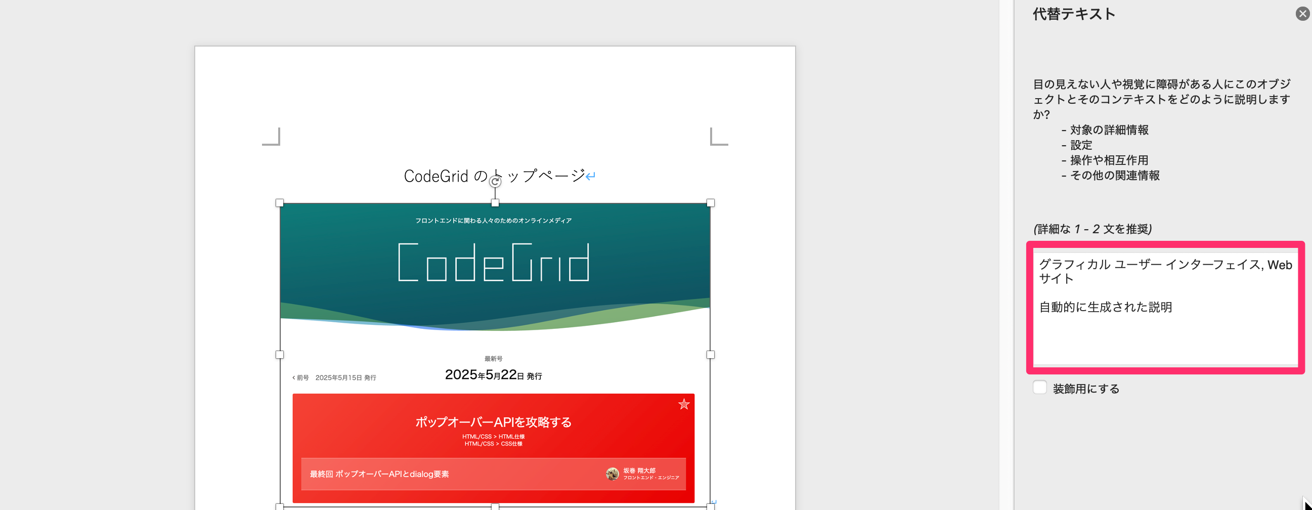Screen dimensions: 1312x510
Task: Click the '- その他の関連情報' bullet
Action: (x=1110, y=176)
